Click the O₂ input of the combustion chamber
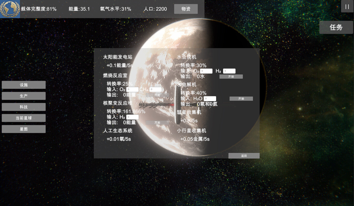This screenshot has width=354, height=206. coord(132,89)
